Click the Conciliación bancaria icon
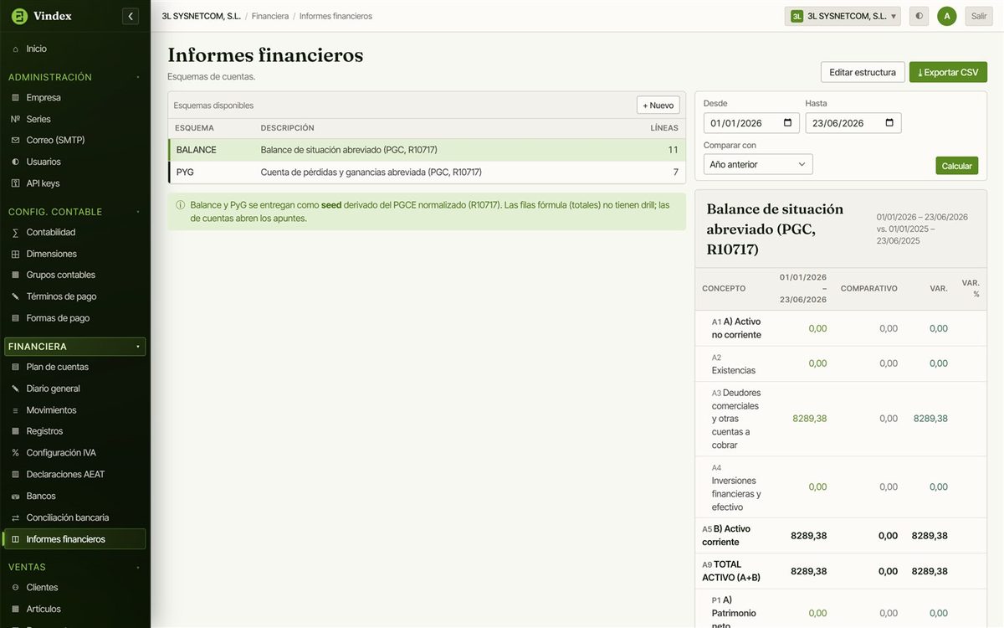 (15, 517)
